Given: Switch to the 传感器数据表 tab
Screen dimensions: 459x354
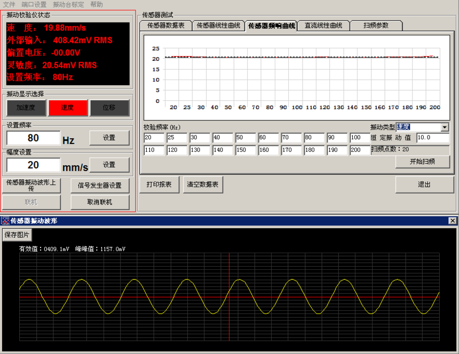Looking at the screenshot, I should point(165,26).
